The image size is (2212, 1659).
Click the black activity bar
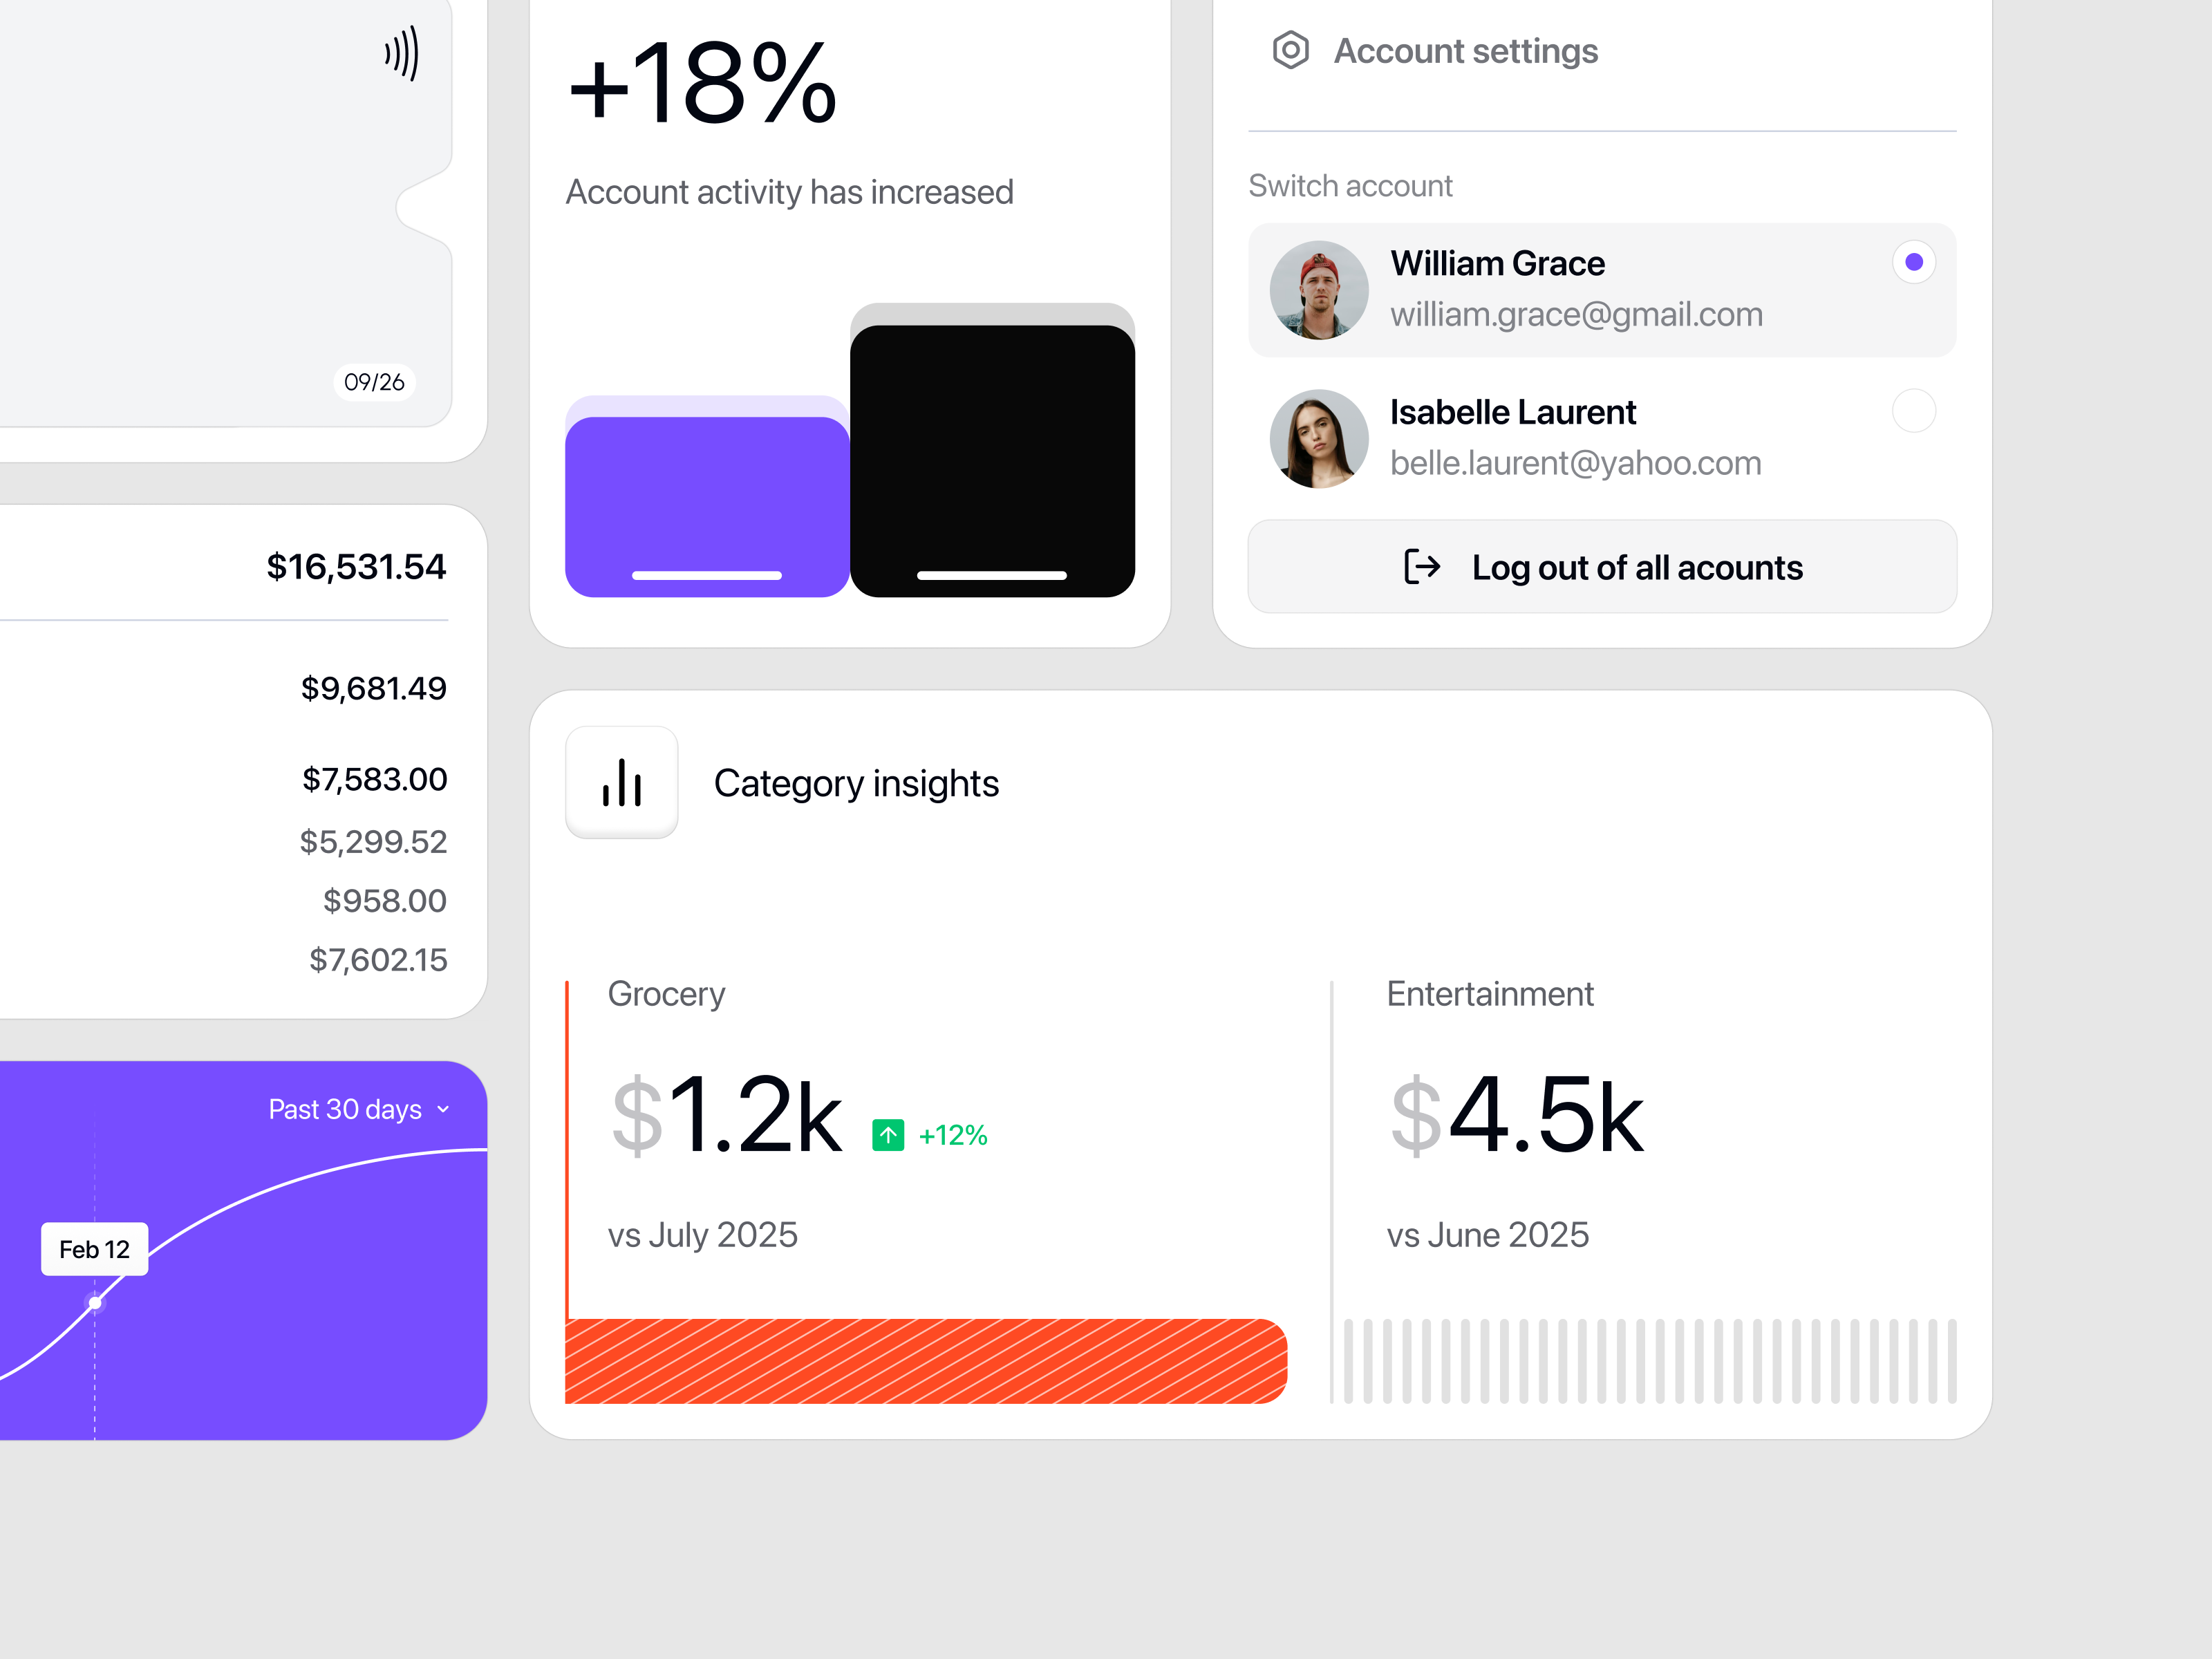coord(992,461)
